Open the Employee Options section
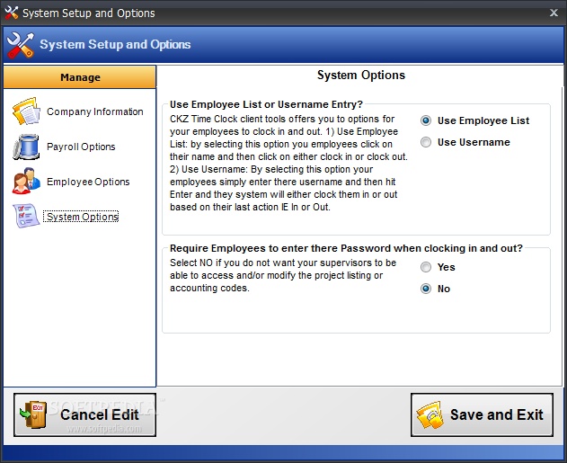This screenshot has width=567, height=463. [88, 182]
